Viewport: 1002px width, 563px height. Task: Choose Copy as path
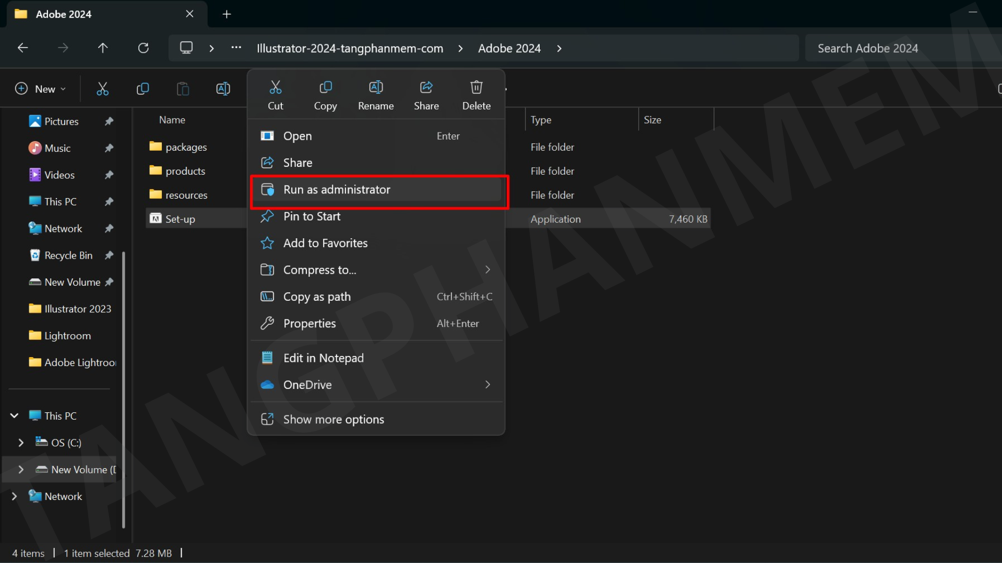point(376,297)
